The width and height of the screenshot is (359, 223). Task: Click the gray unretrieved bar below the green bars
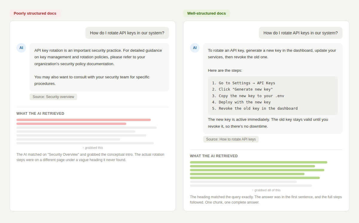point(243,181)
